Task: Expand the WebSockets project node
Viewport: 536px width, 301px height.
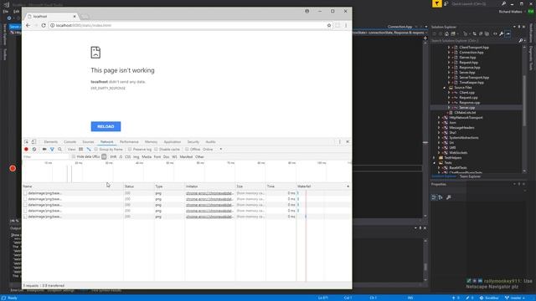Action: coord(439,153)
